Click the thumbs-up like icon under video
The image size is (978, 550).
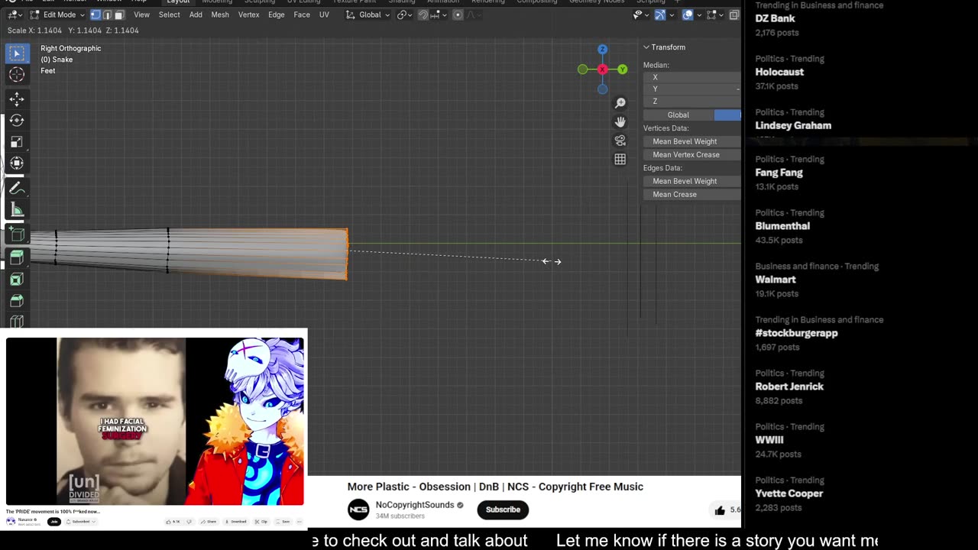click(x=720, y=510)
